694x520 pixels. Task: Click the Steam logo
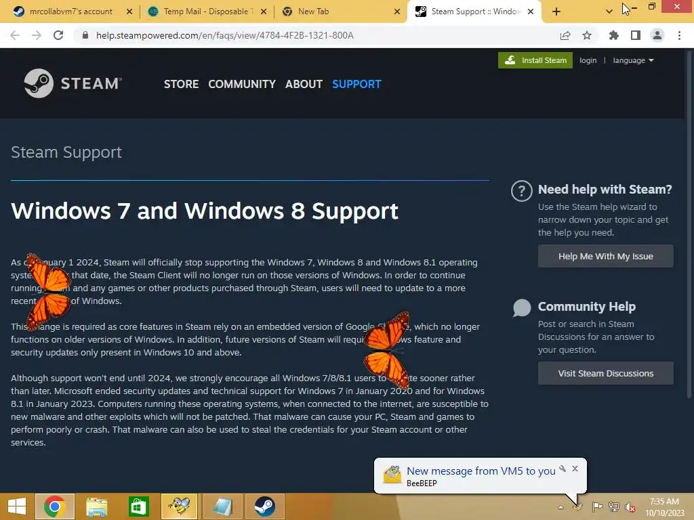[x=73, y=83]
